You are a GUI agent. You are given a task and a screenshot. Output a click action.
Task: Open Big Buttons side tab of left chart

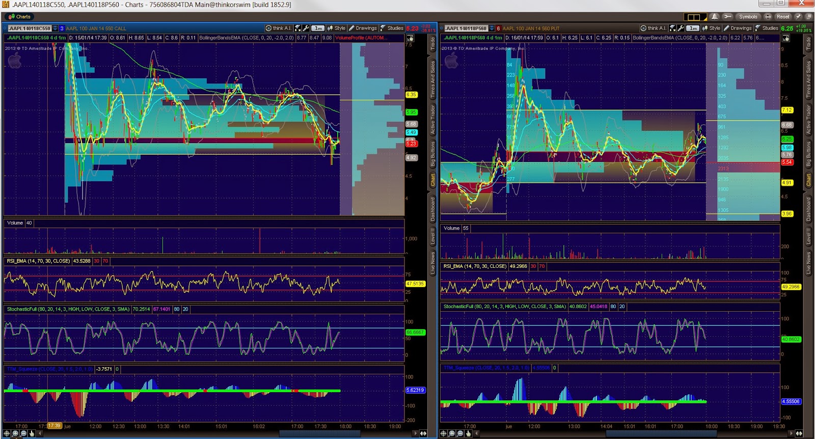[432, 154]
